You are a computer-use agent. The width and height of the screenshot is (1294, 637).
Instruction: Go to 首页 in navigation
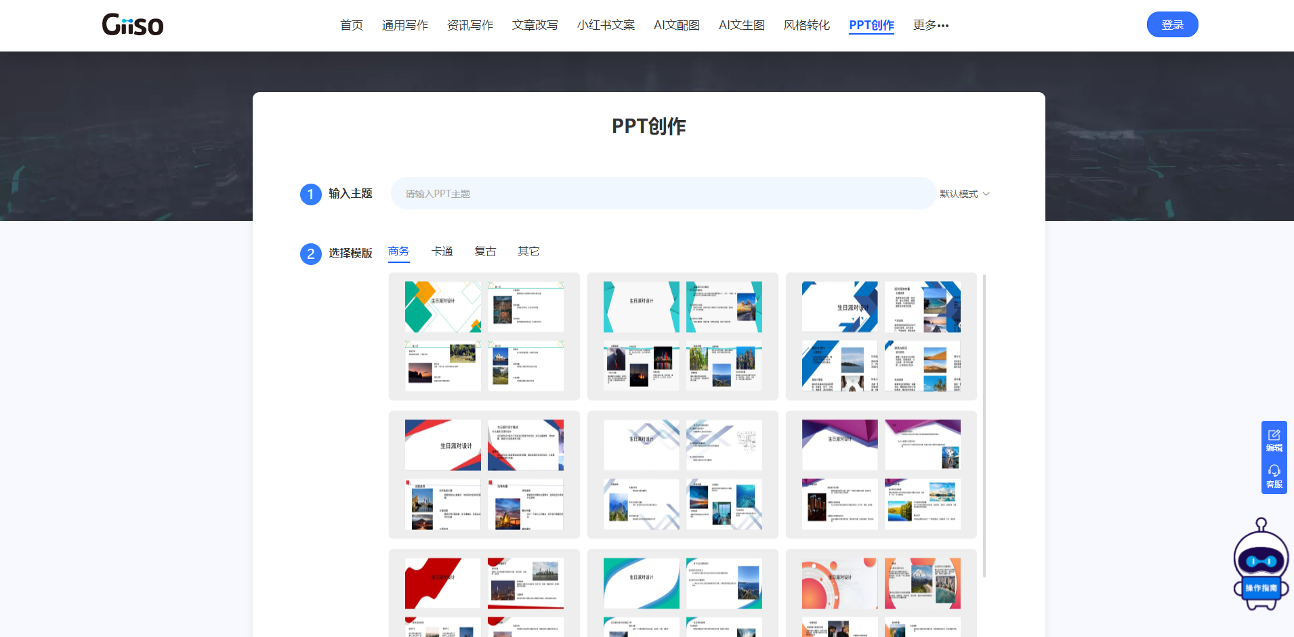(x=351, y=25)
